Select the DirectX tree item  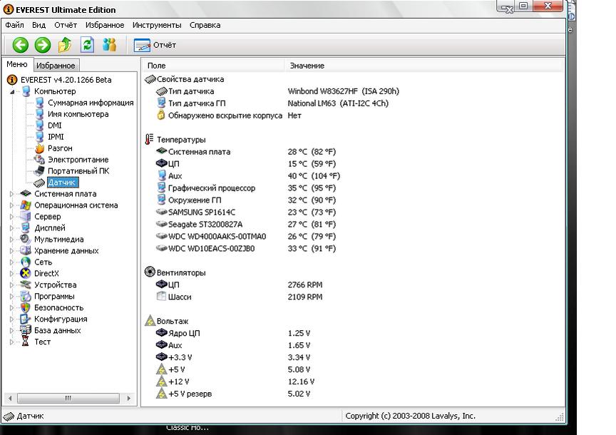pos(46,274)
